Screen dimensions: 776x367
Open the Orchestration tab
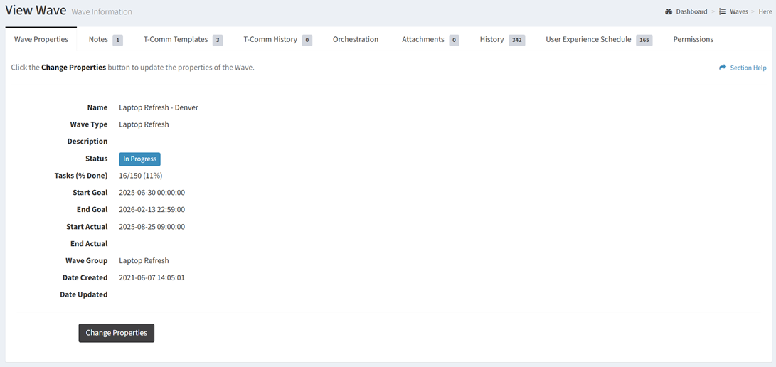[356, 40]
